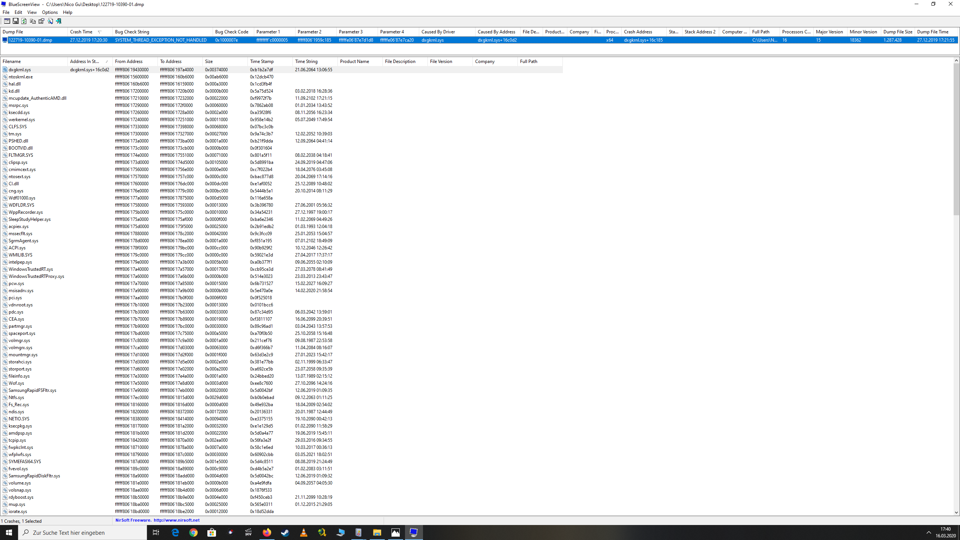
Task: Open the View menu
Action: [32, 12]
